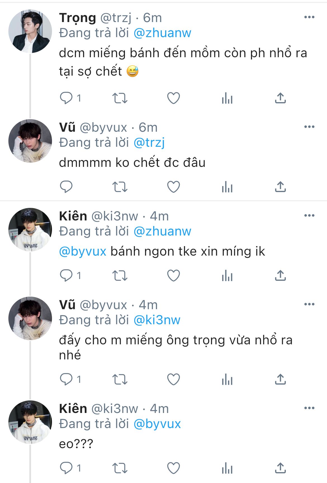Open more options on Kiên's 'bánh ngon' tweet

[309, 215]
